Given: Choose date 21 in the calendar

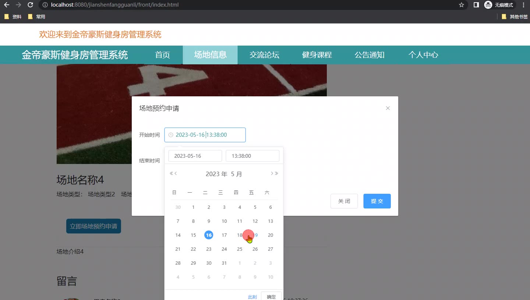Looking at the screenshot, I should [x=178, y=249].
